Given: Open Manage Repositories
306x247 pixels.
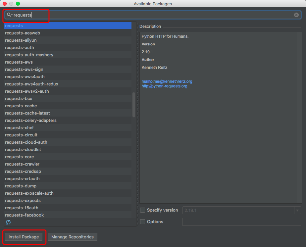Looking at the screenshot, I should [73, 237].
